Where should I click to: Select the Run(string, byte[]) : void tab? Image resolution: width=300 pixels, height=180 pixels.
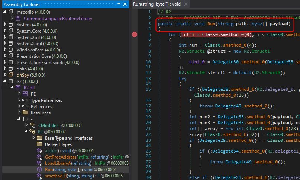click(x=157, y=4)
